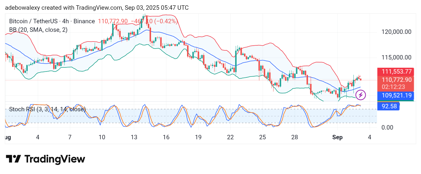Select the BB (20, SMA, close, 2) indicator label
Viewport: 421px width, 174px height.
click(x=38, y=30)
